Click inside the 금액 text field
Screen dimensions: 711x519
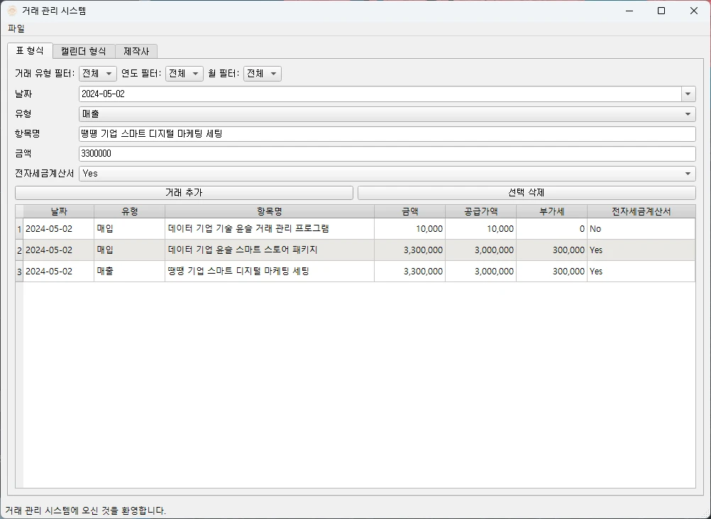click(x=284, y=153)
